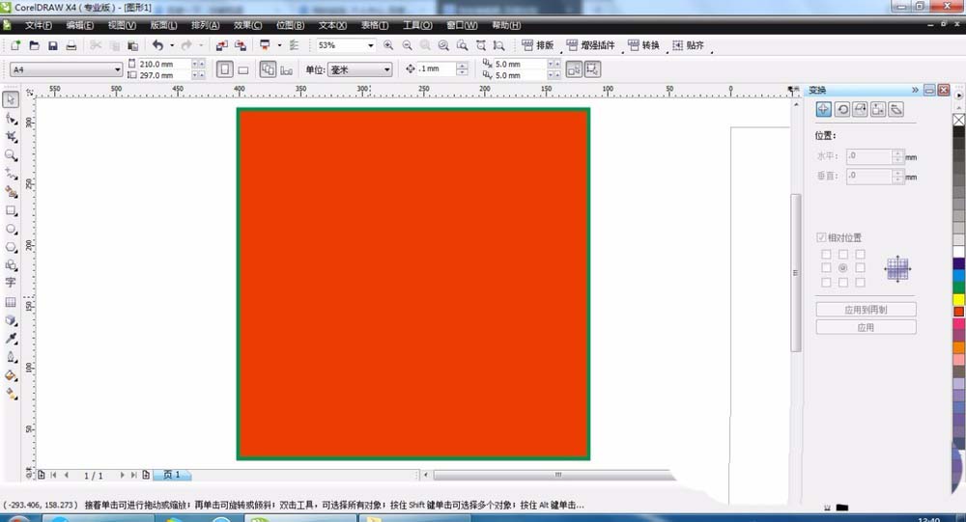Viewport: 966px width, 522px height.
Task: Pick the green swatch in palette
Action: click(x=959, y=288)
